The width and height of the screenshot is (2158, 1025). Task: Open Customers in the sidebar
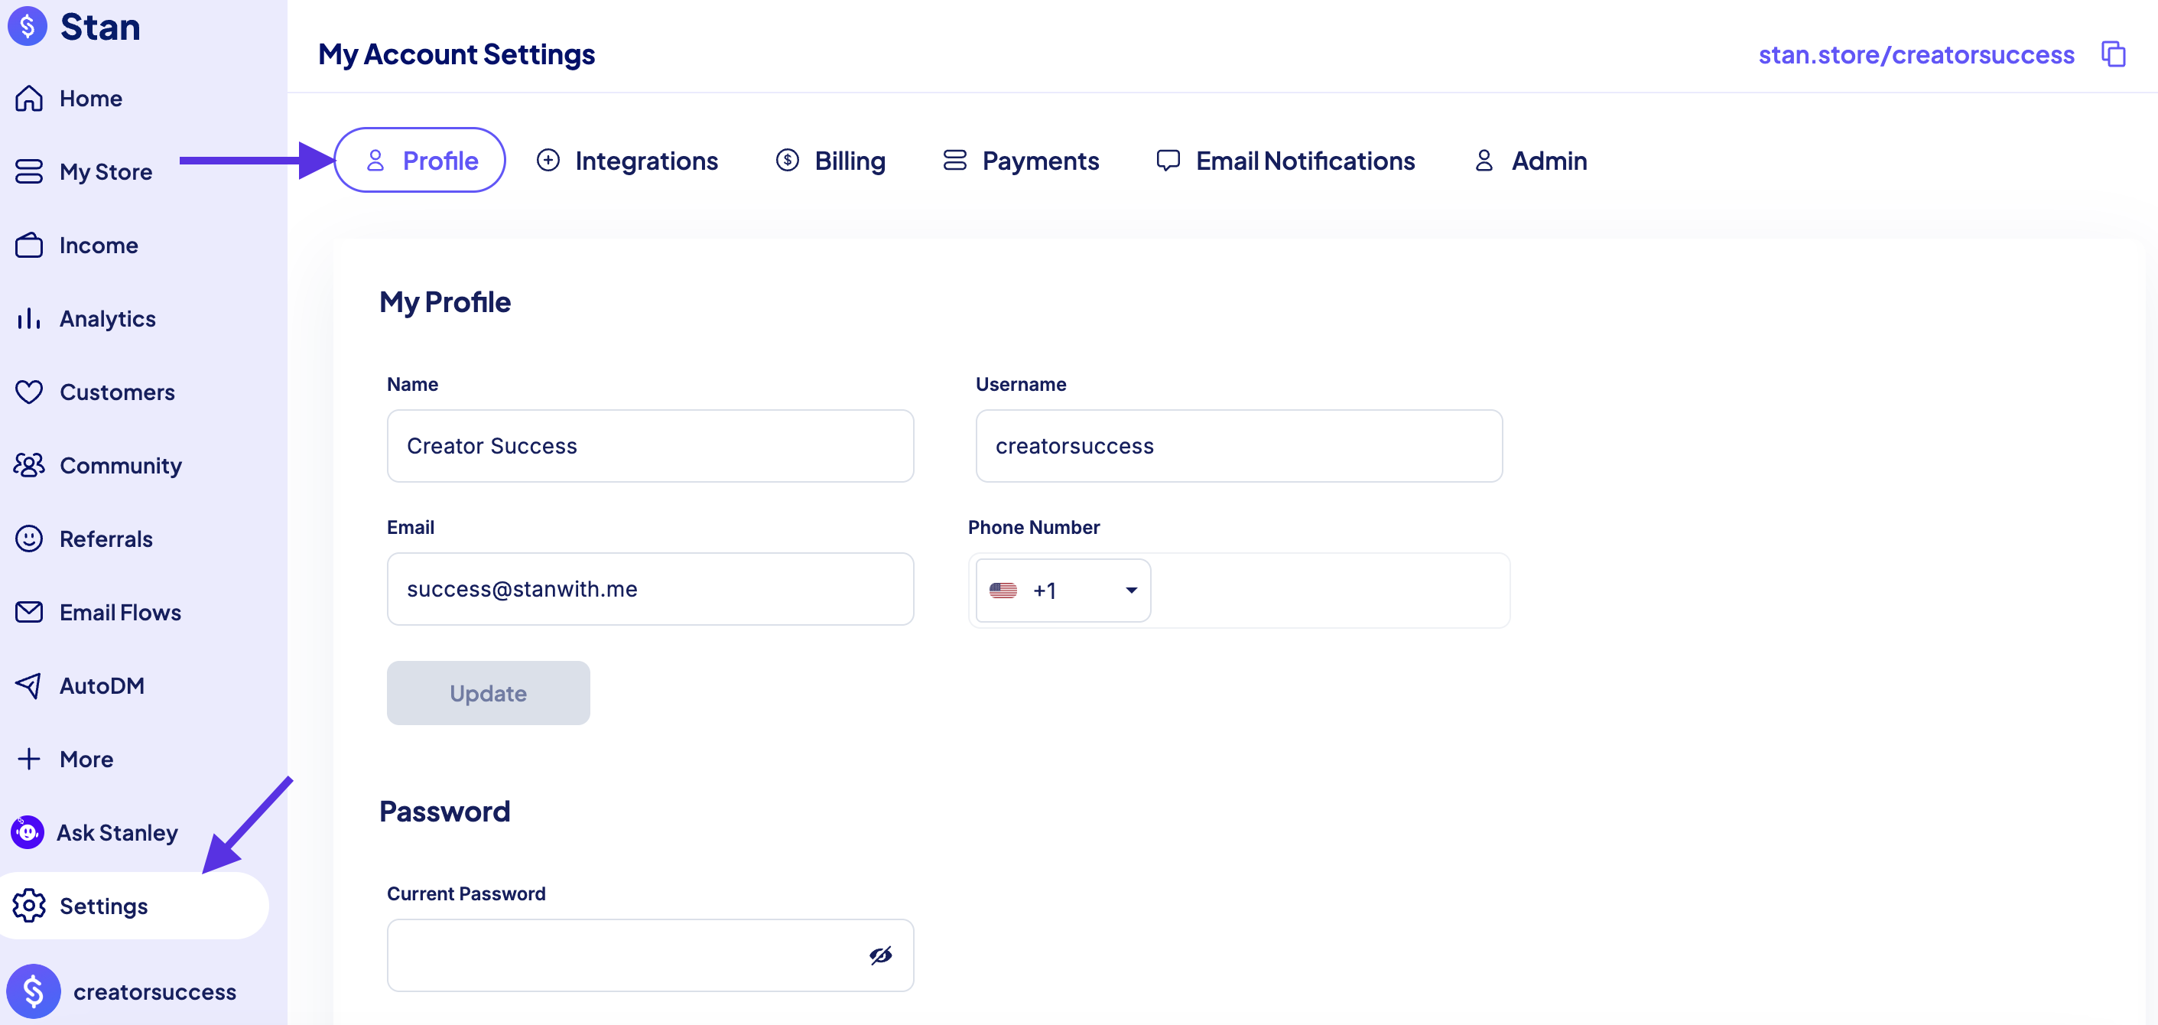pos(117,392)
